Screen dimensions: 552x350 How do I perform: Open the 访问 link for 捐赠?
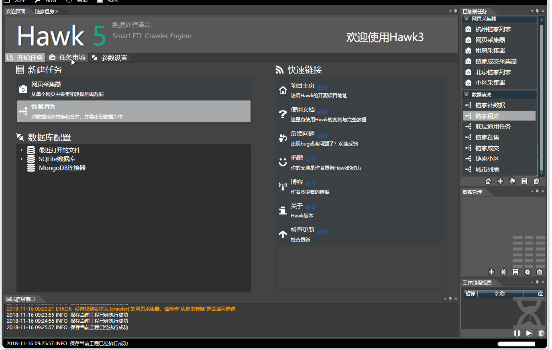tap(311, 160)
